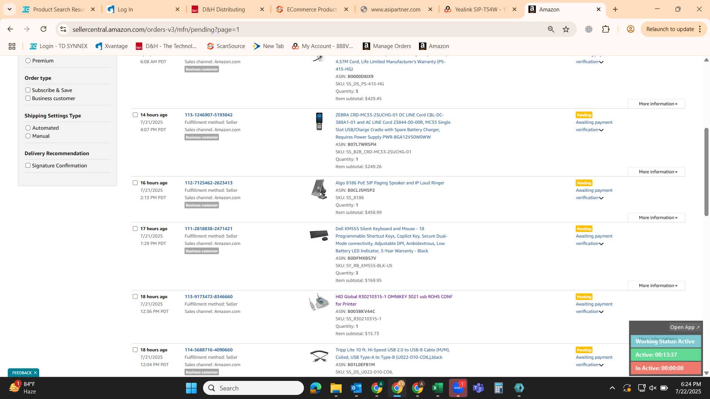Bookmark this page with the star icon

[566, 29]
